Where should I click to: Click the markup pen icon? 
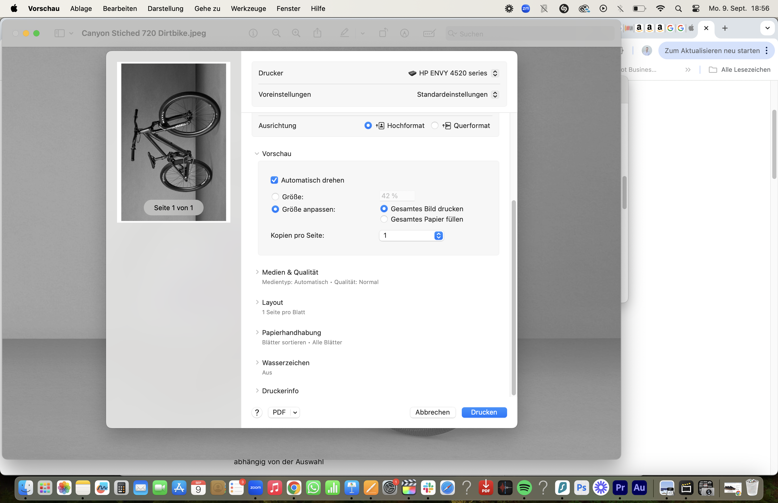pos(345,33)
